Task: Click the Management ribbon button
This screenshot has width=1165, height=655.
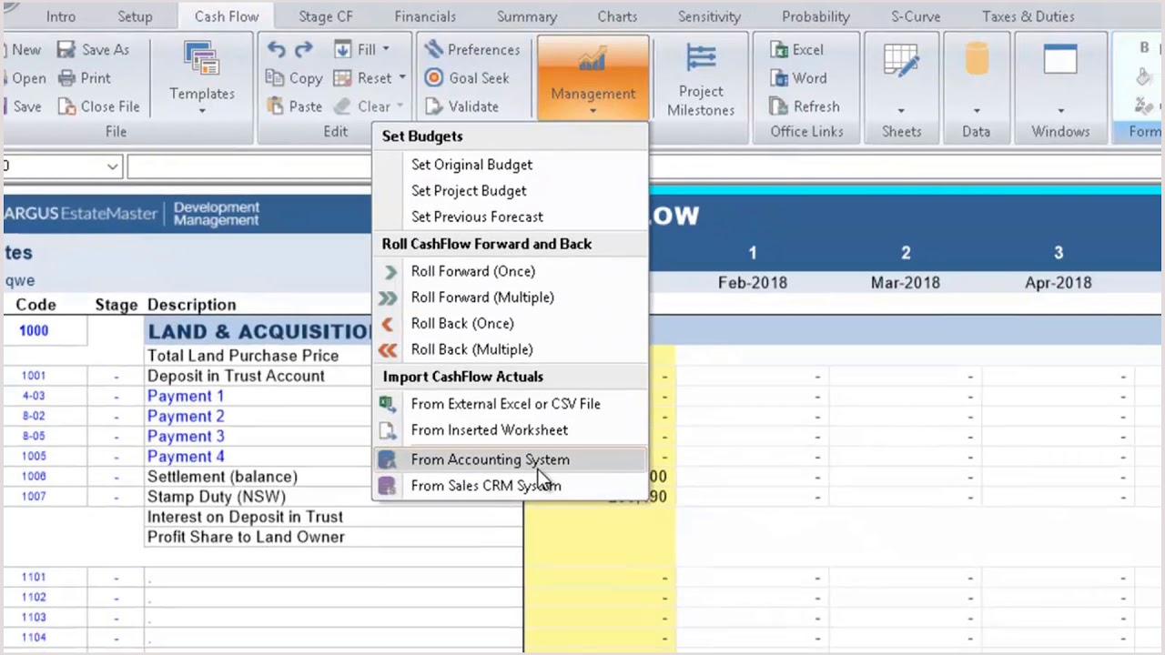Action: [x=593, y=78]
